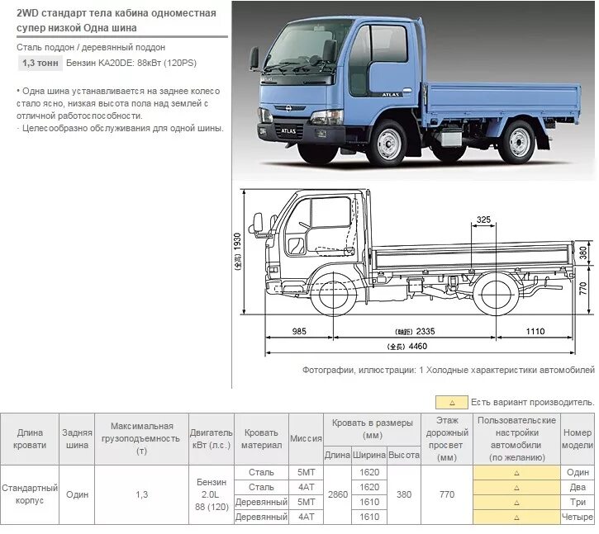Click width '1620' in the Один row
599x534 pixels.
369,473
